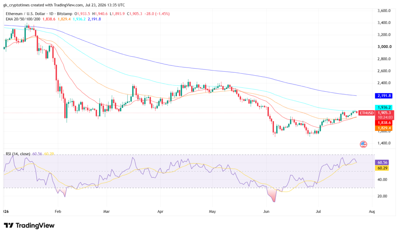Select the 1,838.6 EMA 20 price tag
399x235 pixels.
tap(384, 123)
